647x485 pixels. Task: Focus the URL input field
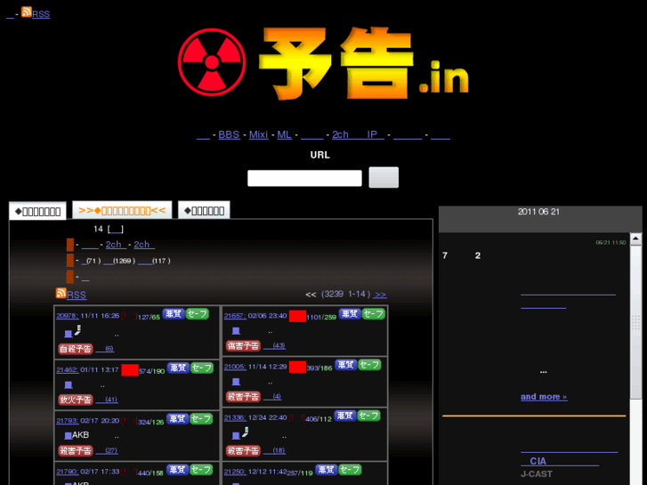304,178
